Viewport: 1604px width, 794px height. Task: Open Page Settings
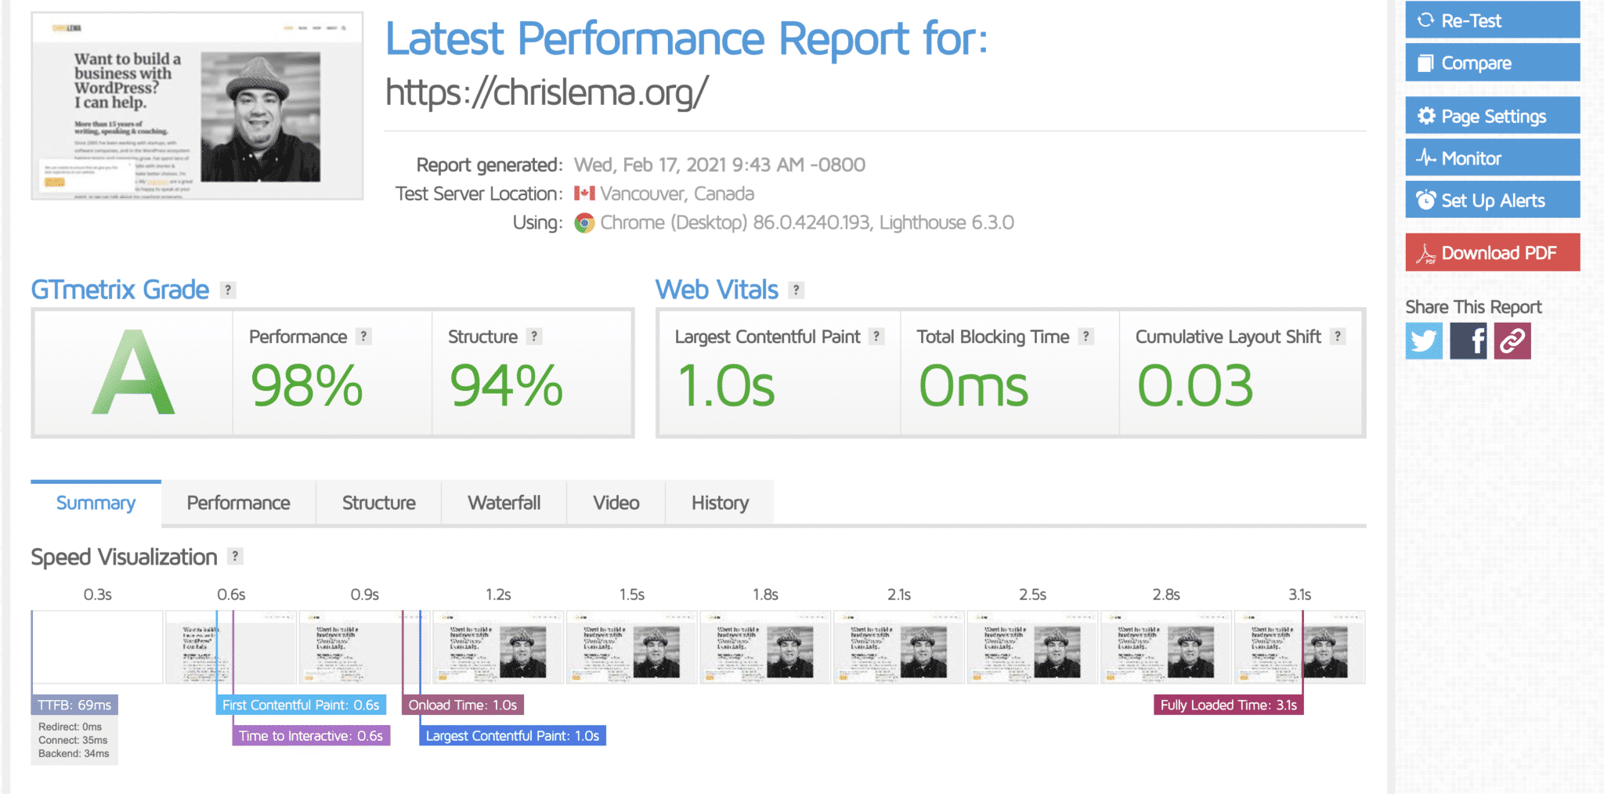[1492, 116]
